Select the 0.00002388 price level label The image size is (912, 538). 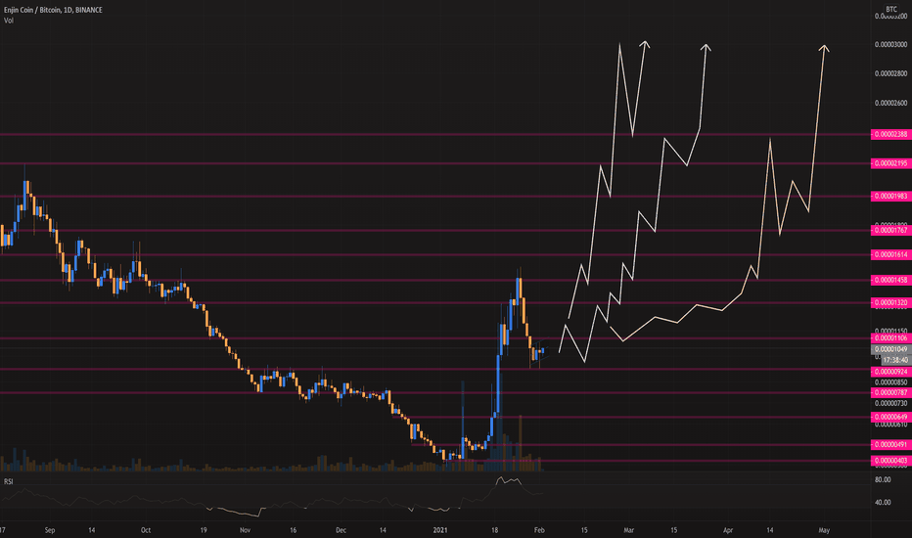889,134
